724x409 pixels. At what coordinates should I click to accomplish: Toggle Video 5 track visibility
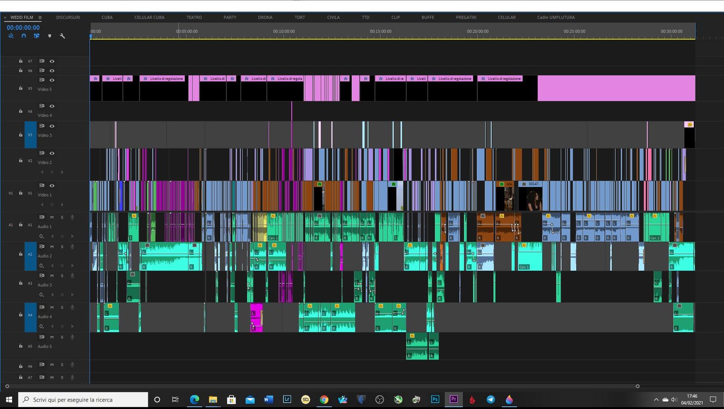click(52, 80)
